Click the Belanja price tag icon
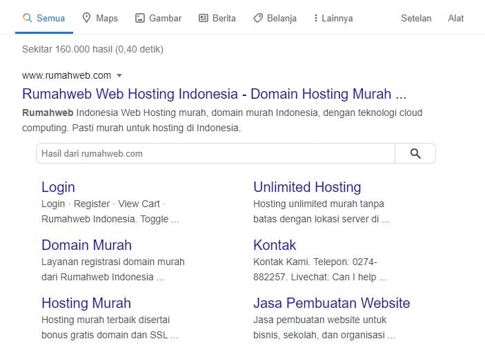Screen dimensions: 485x359 click(x=258, y=18)
